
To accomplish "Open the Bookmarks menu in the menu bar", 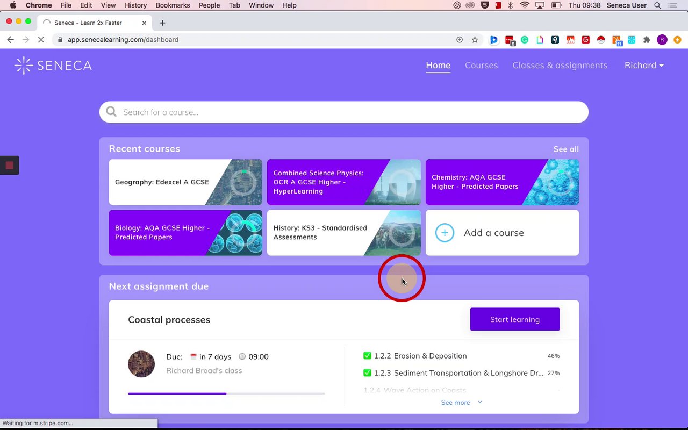I will [x=173, y=5].
